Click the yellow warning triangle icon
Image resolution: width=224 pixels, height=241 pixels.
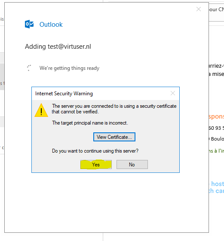pos(41,110)
